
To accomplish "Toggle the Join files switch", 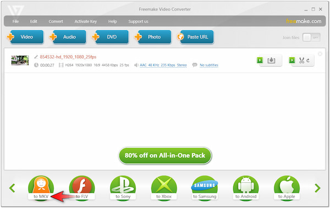I will tap(311, 37).
